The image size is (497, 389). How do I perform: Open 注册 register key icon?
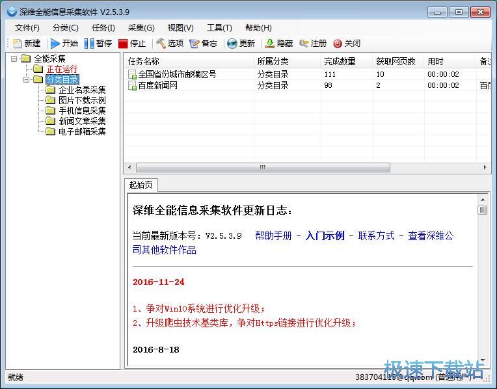(x=304, y=44)
